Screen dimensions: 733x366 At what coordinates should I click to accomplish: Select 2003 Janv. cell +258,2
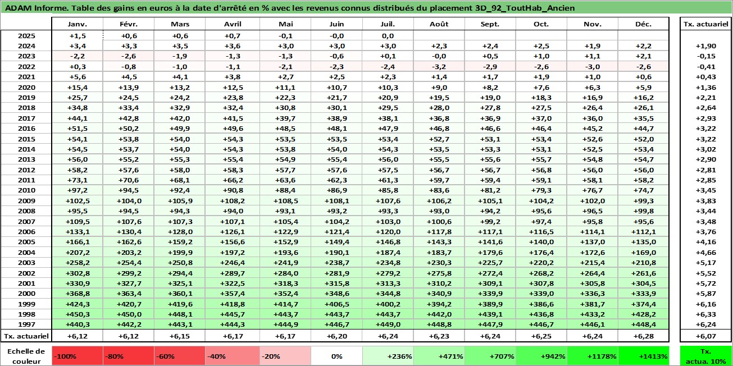(x=77, y=263)
